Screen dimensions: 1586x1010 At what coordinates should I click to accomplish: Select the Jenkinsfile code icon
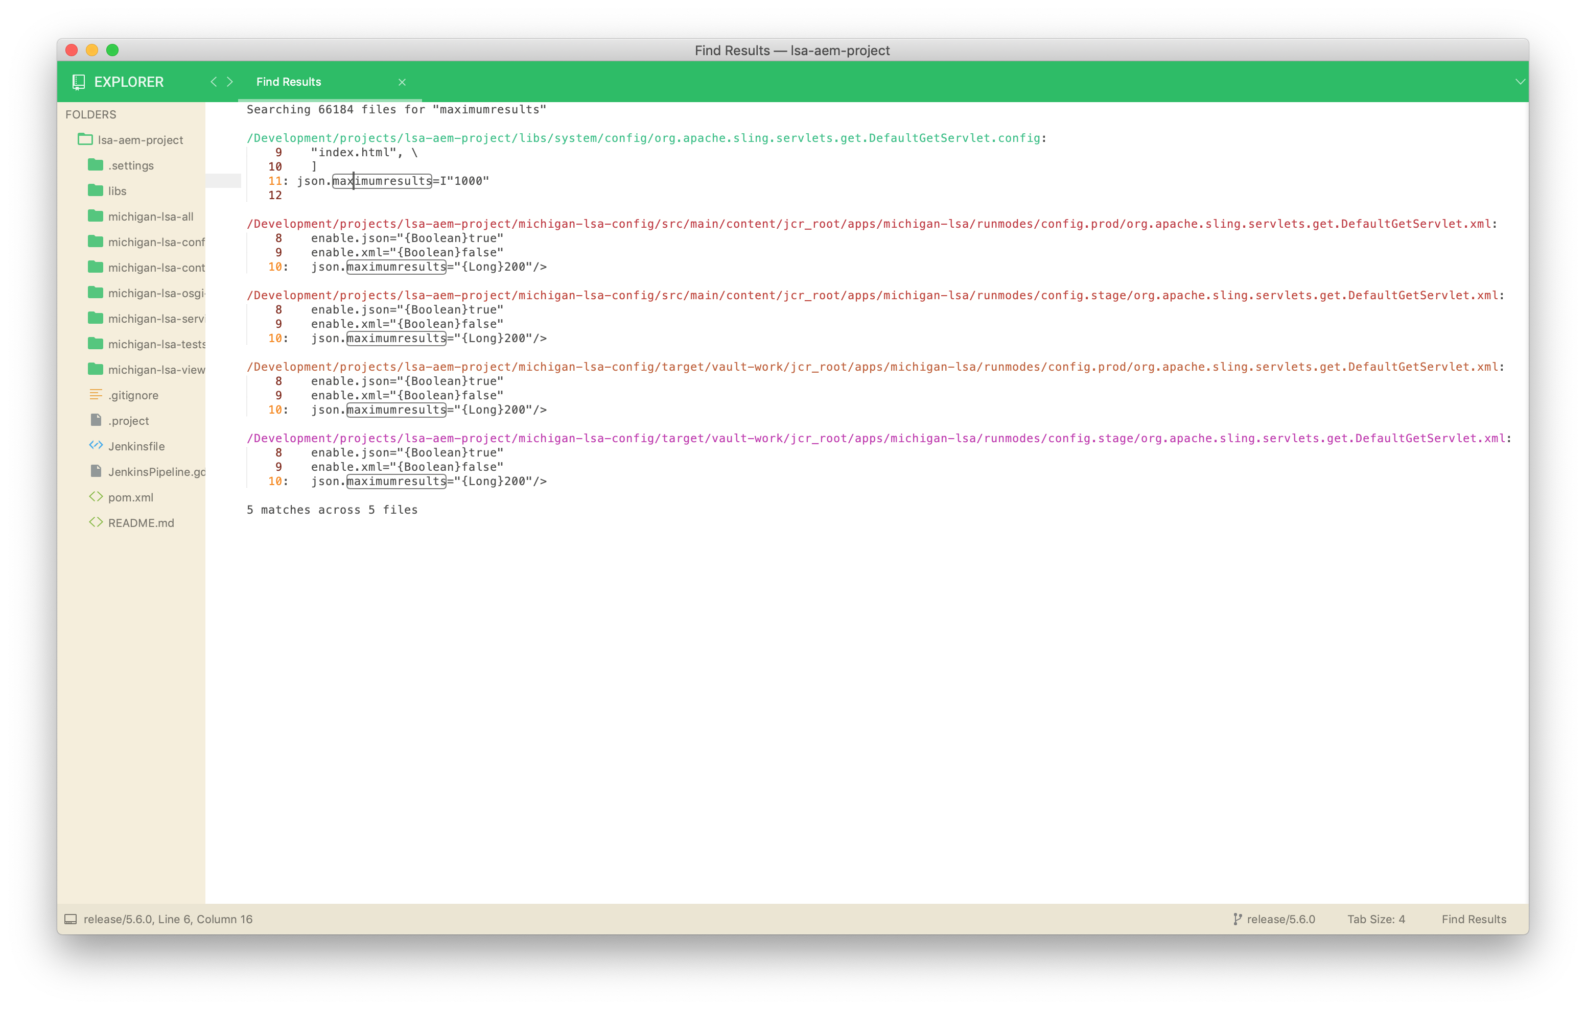(x=96, y=446)
